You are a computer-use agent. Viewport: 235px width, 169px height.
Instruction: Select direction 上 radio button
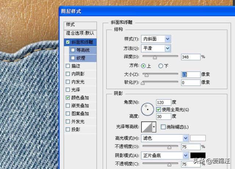[144, 66]
